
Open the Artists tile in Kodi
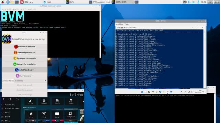pyautogui.click(x=44, y=101)
